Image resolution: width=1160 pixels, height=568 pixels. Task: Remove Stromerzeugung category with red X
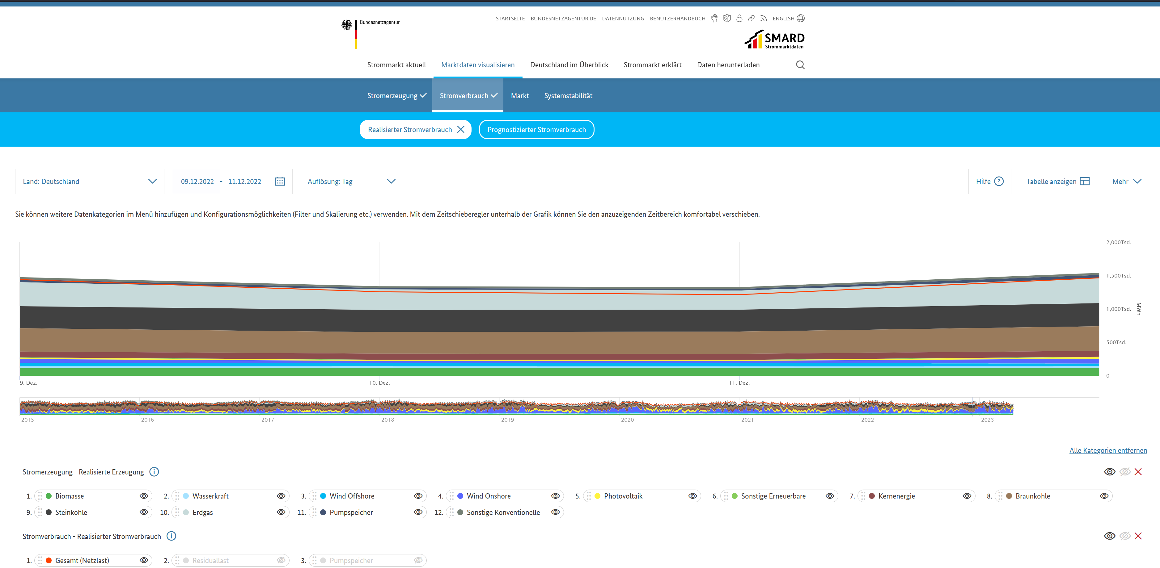pyautogui.click(x=1138, y=472)
